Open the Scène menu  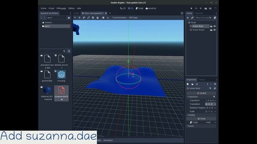(43, 8)
